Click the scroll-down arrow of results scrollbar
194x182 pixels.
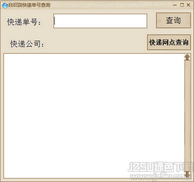187,174
